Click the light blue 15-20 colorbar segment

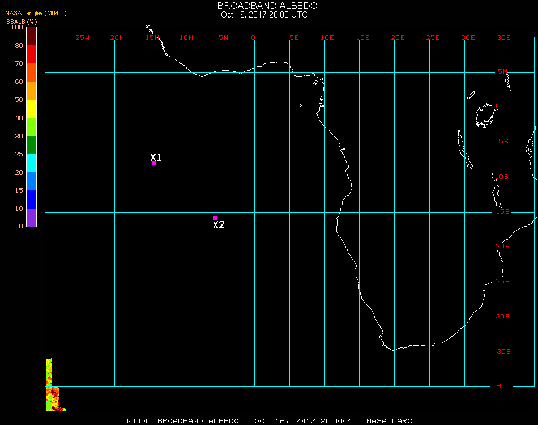[31, 181]
